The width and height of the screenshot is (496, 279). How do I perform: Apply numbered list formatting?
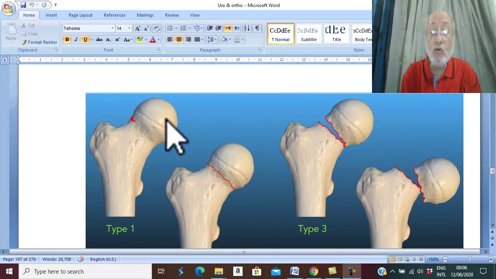tap(183, 28)
